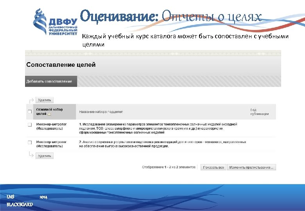Click the slide title Оценивание: Отчеты о целях
The width and height of the screenshot is (305, 211).
click(x=171, y=16)
